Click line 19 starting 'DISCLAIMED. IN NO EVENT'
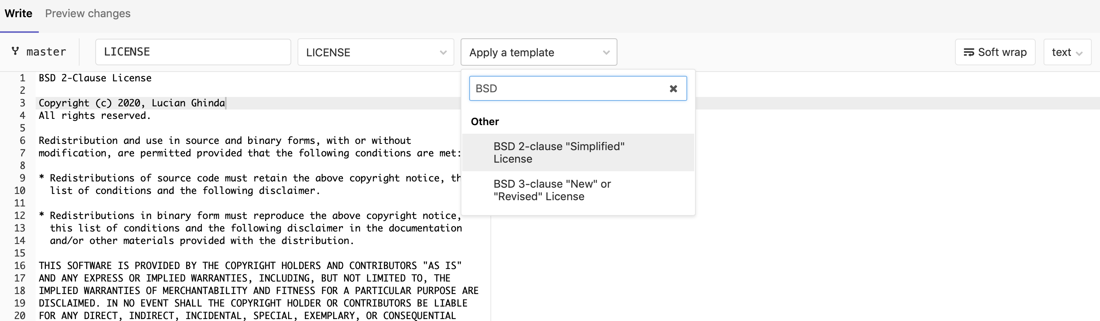Viewport: 1100px width, 321px height. pyautogui.click(x=253, y=303)
